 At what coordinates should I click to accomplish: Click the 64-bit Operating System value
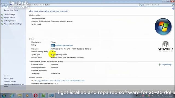(x=59, y=54)
